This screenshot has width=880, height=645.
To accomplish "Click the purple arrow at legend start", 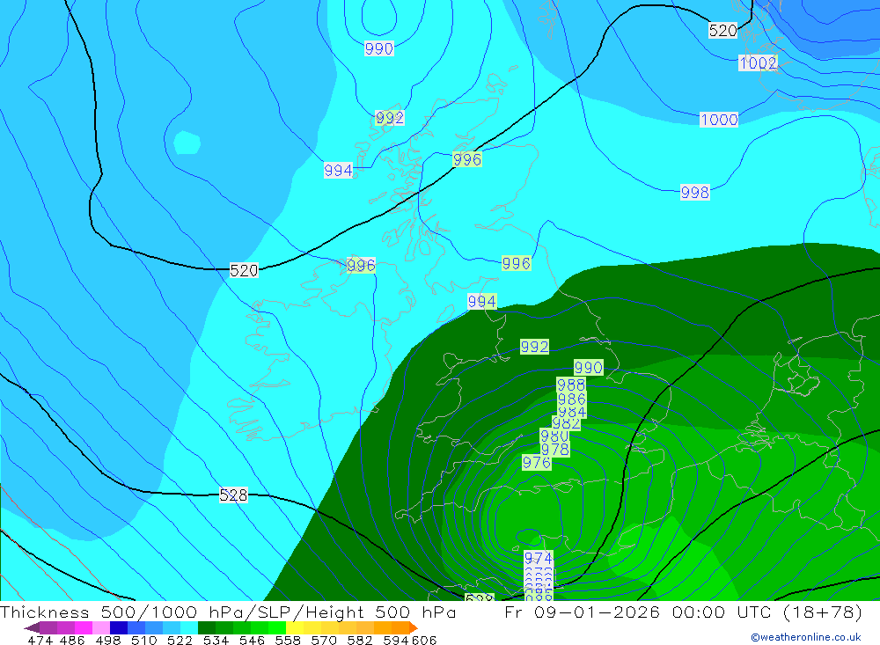I will [32, 627].
